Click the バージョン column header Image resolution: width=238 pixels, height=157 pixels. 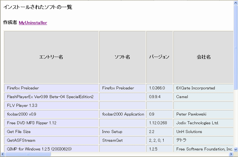pos(159,57)
